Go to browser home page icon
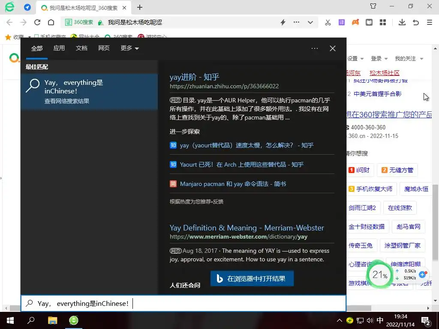The image size is (439, 329). click(51, 22)
